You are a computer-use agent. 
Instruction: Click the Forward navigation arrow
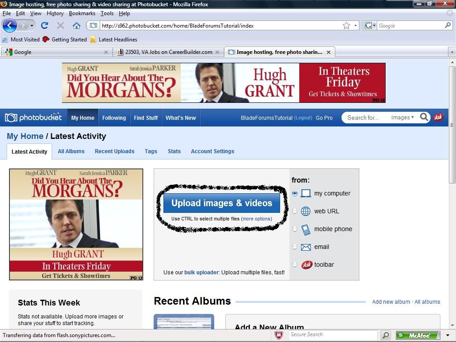[x=22, y=25]
